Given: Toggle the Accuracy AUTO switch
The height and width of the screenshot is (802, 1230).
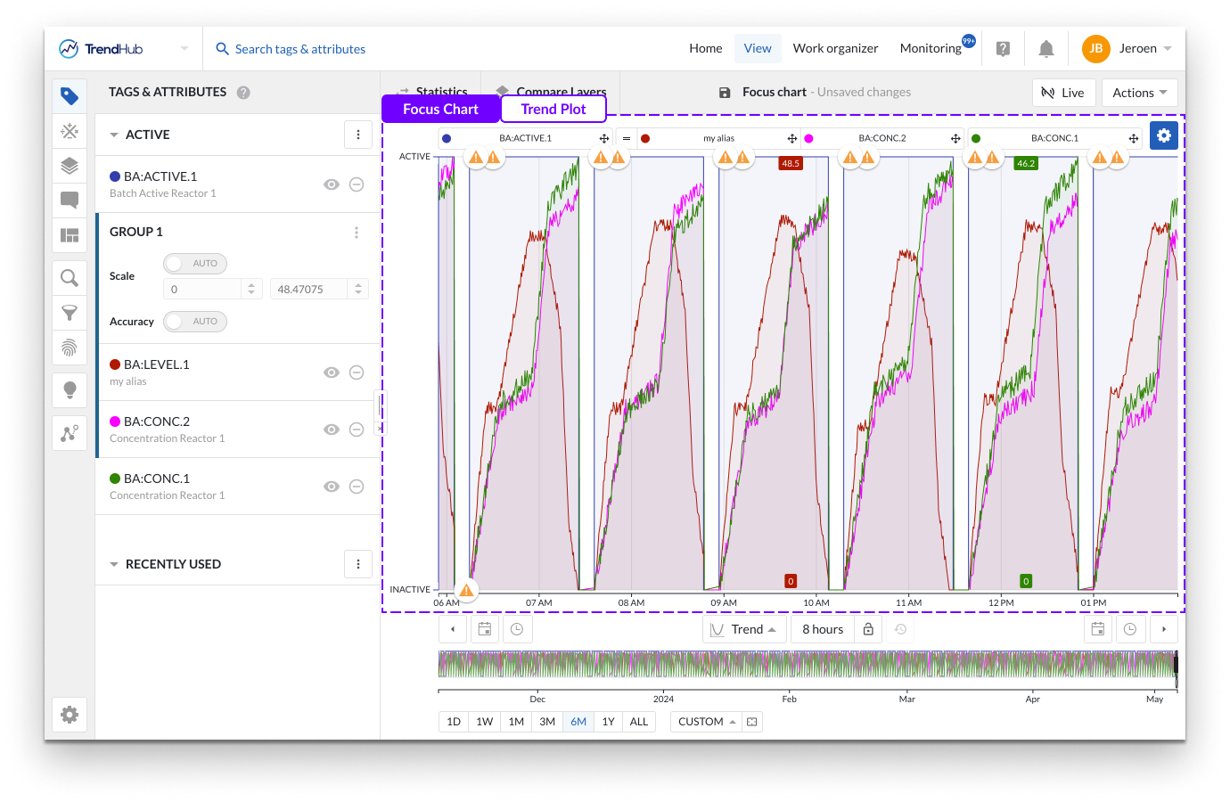Looking at the screenshot, I should click(195, 322).
